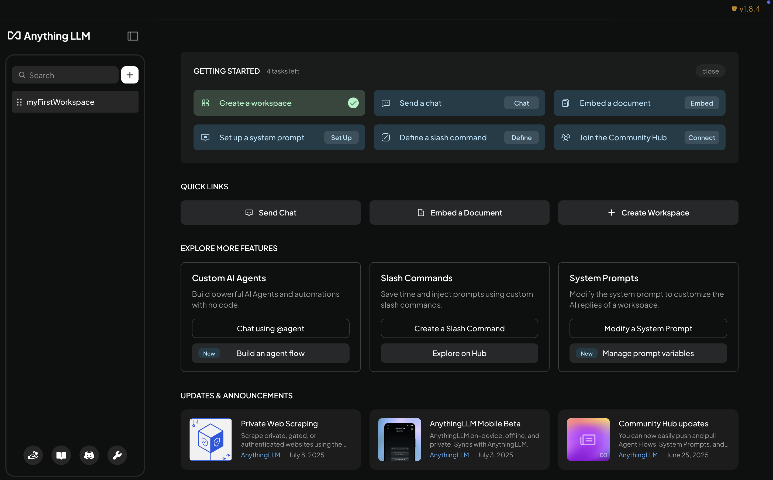Click the '4 tasks left' text

point(283,71)
